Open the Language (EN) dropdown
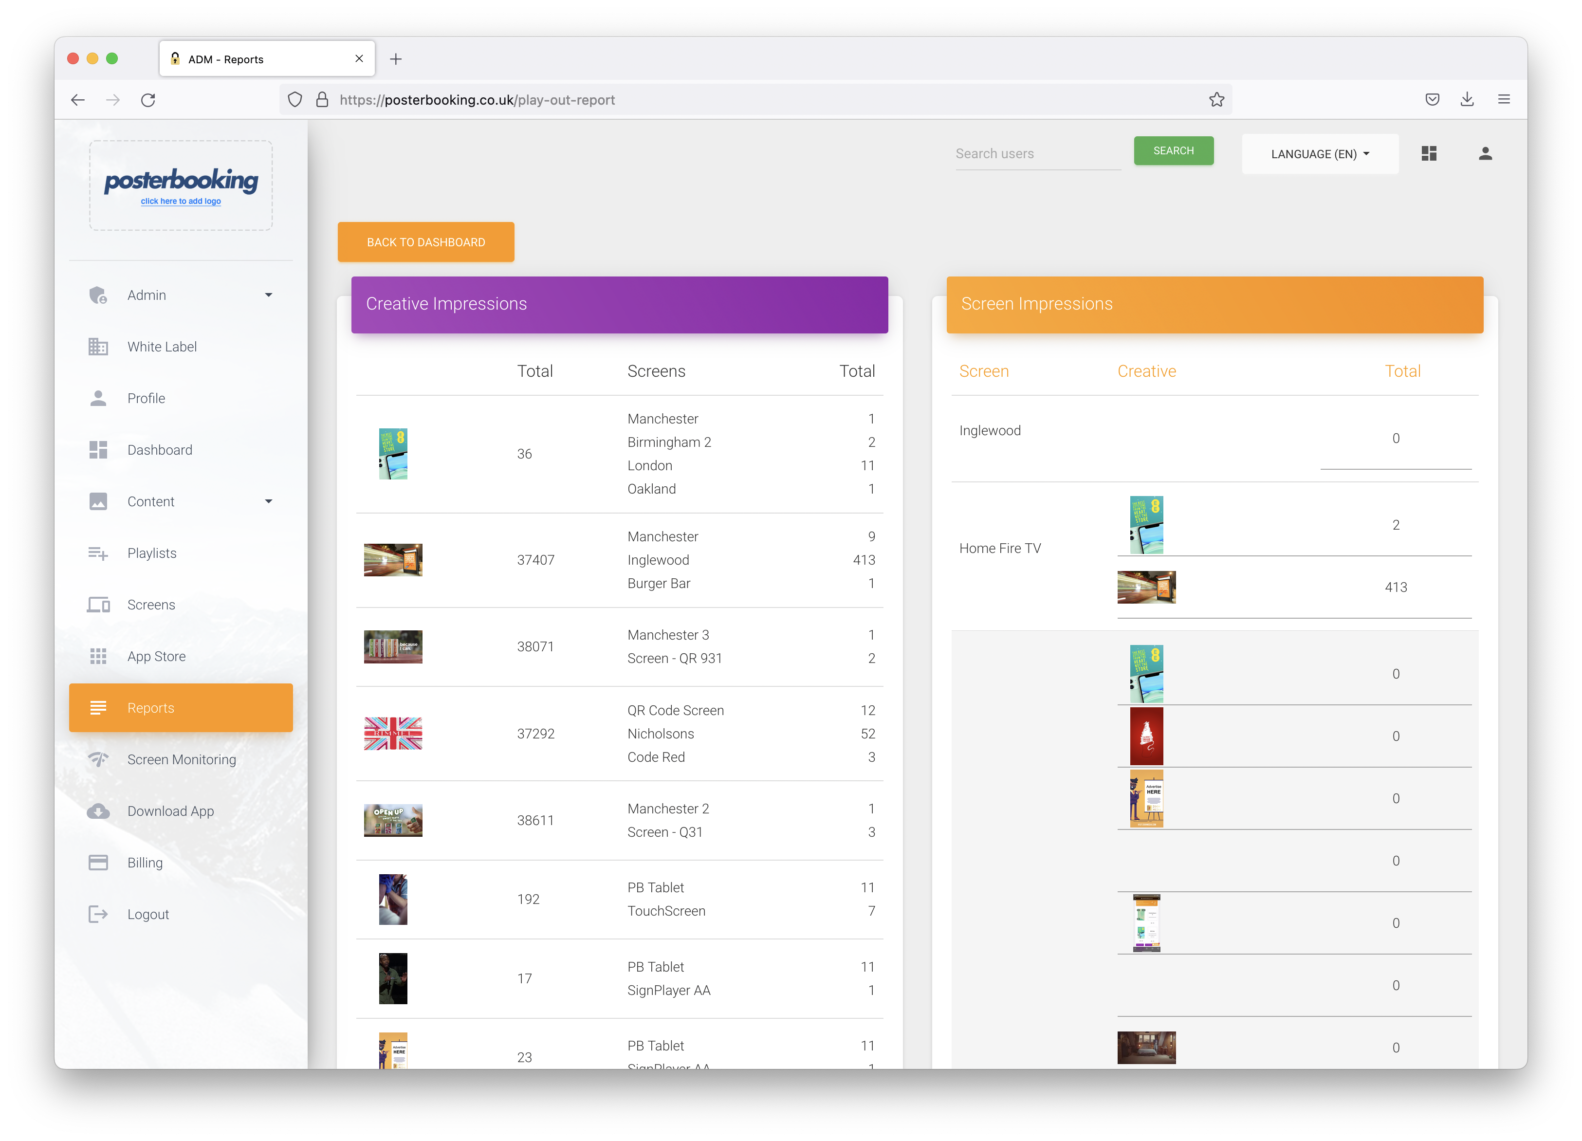This screenshot has width=1582, height=1141. [x=1320, y=154]
